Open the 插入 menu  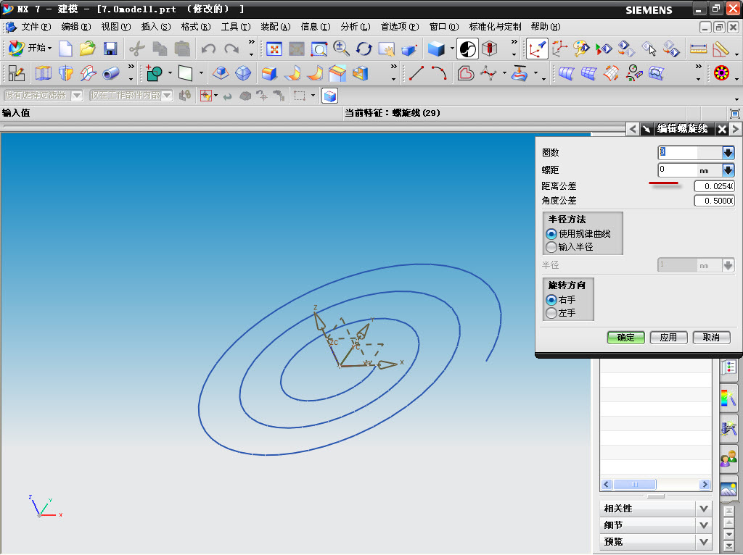coord(156,27)
